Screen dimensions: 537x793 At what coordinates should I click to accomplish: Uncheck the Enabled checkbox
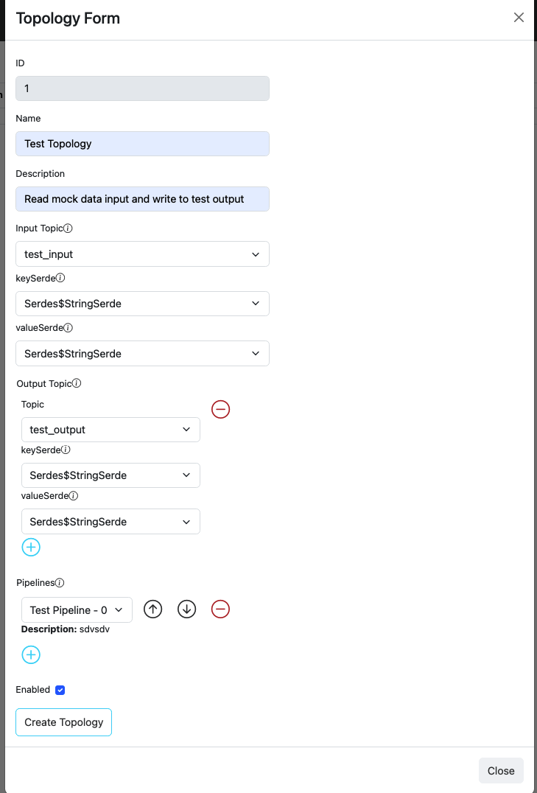pyautogui.click(x=60, y=690)
